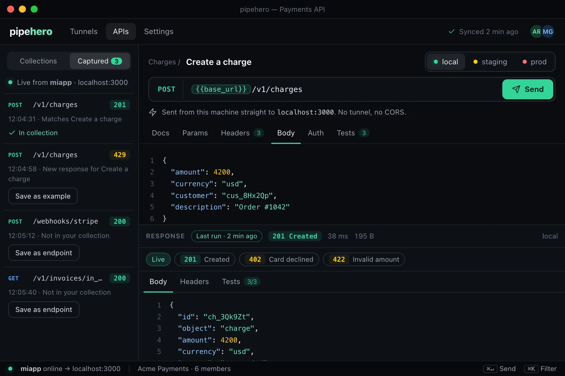
Task: Click the lightning bolt direct-send icon
Action: (153, 112)
